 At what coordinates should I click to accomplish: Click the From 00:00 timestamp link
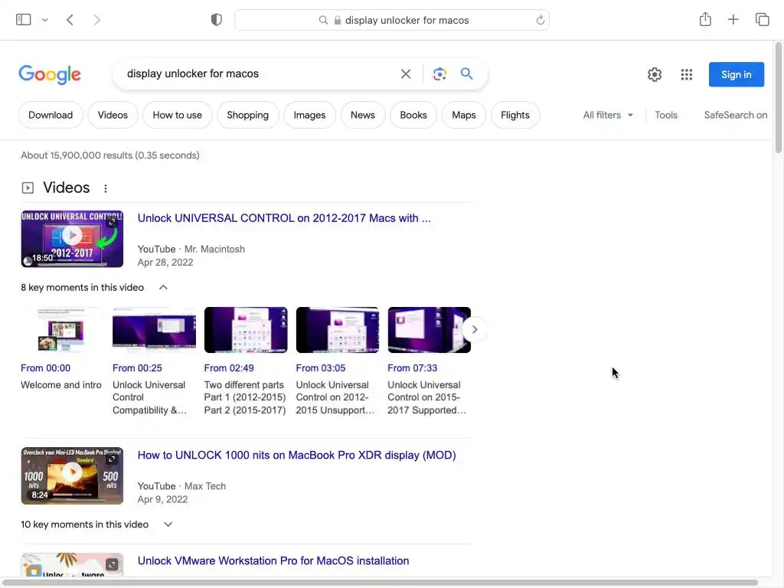(x=45, y=368)
